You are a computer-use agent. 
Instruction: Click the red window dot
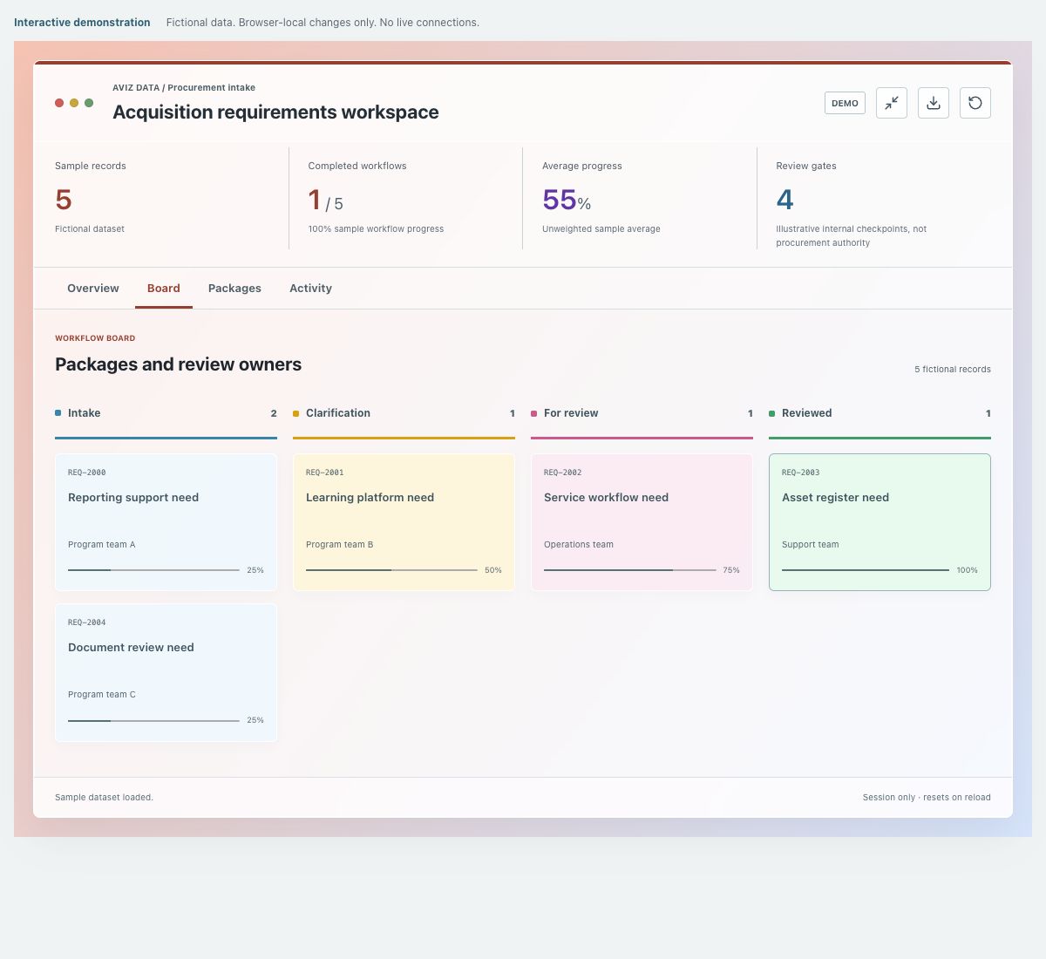pos(59,103)
